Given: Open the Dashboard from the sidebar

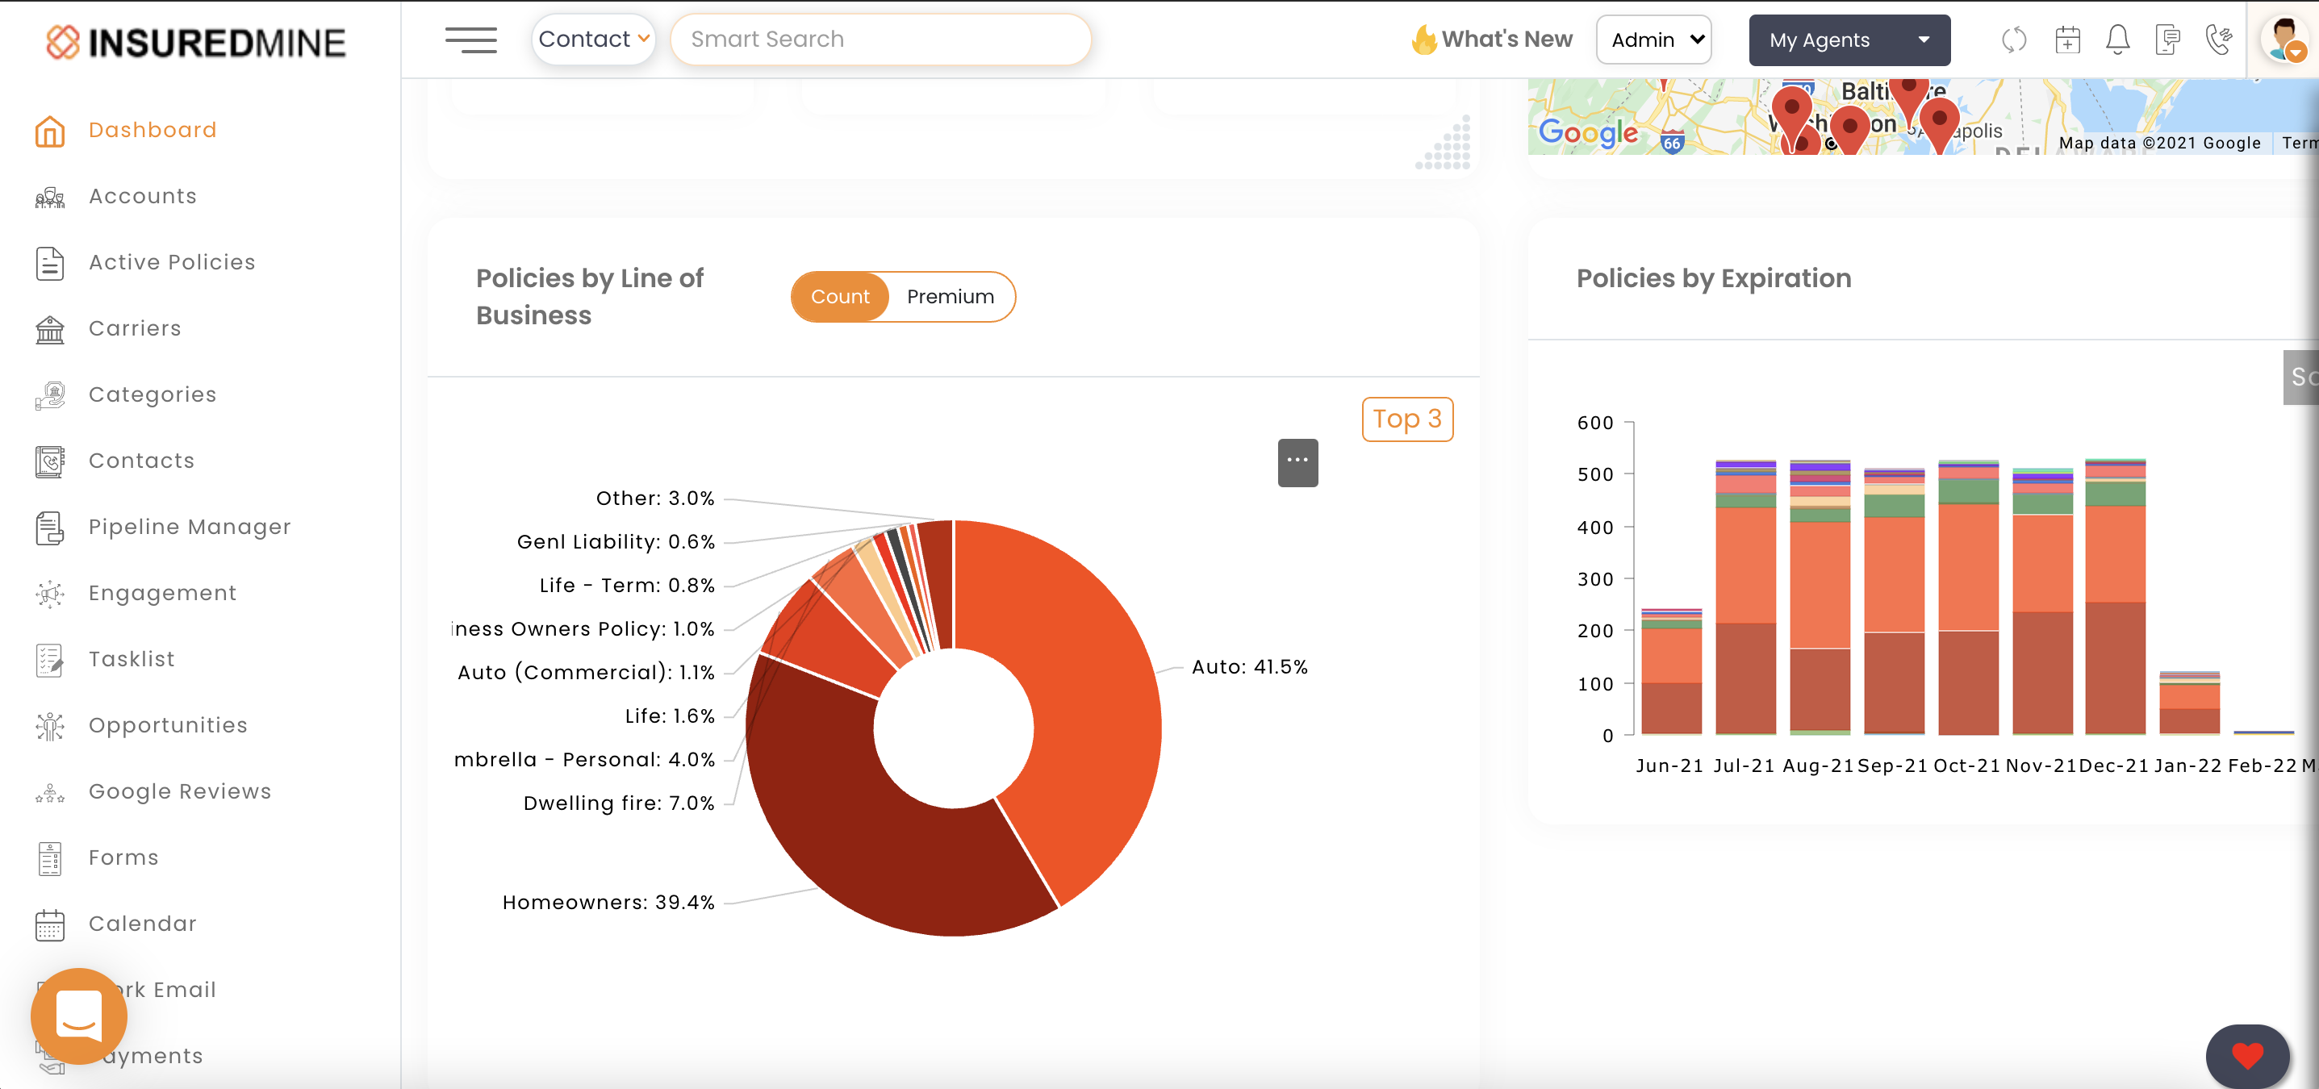Looking at the screenshot, I should pyautogui.click(x=153, y=129).
